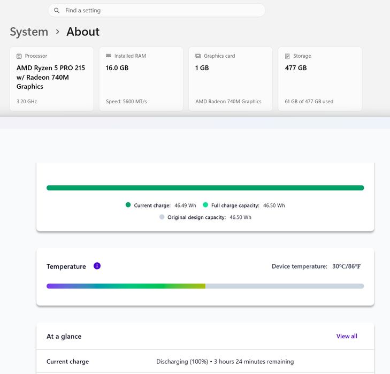The width and height of the screenshot is (390, 374).
Task: Open the 477 GB Storage card
Action: [x=320, y=79]
